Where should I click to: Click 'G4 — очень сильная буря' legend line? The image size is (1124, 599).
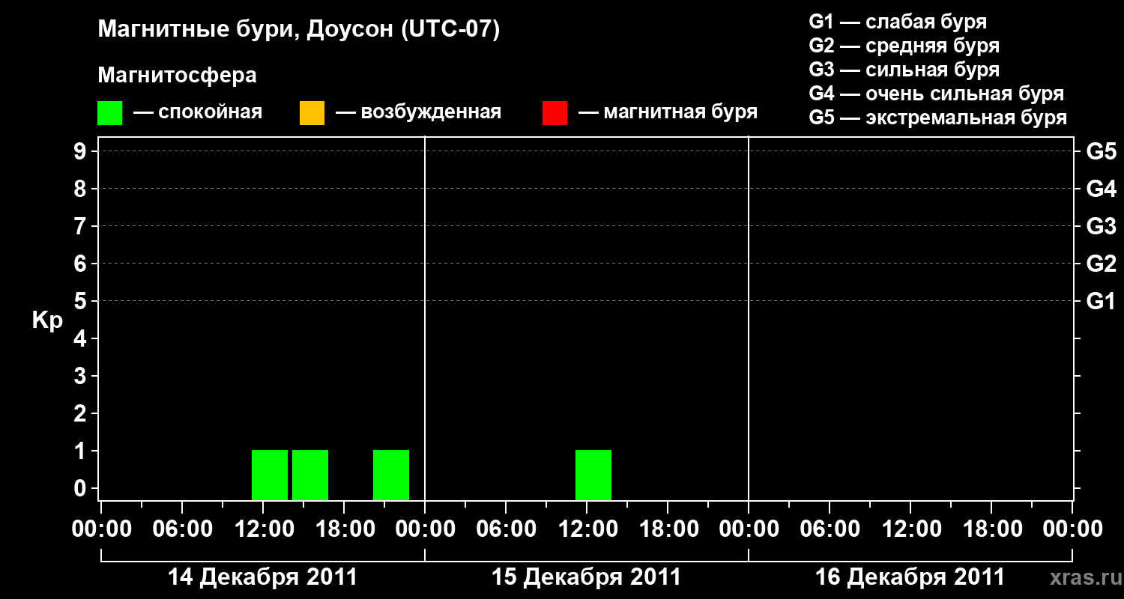click(x=936, y=94)
